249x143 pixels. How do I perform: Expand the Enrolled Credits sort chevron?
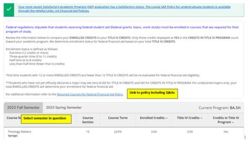pyautogui.click(x=167, y=118)
